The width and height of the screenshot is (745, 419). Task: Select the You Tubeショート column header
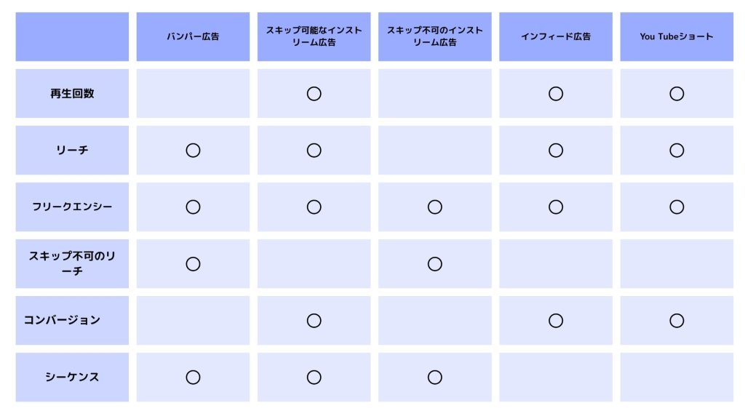[x=677, y=36]
